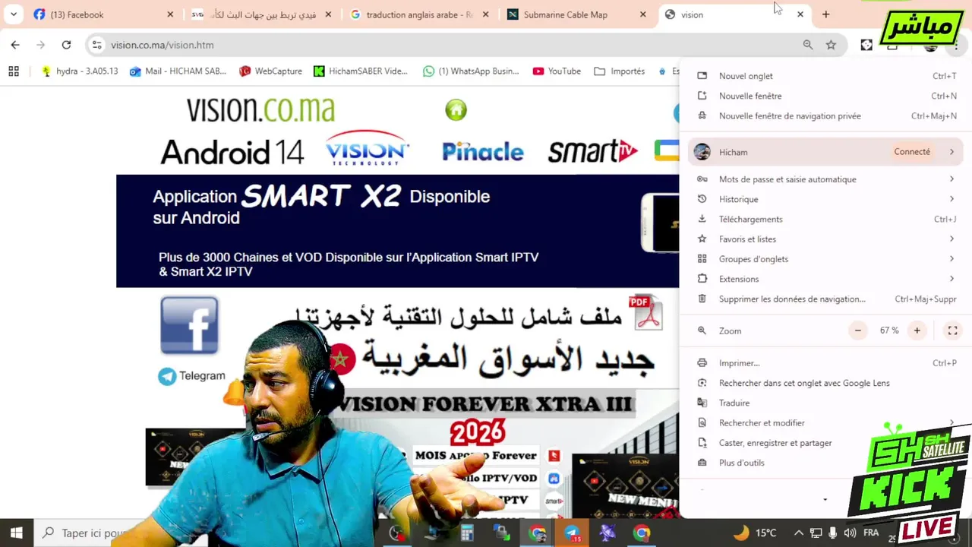Click the FRA language indicator

point(871,533)
